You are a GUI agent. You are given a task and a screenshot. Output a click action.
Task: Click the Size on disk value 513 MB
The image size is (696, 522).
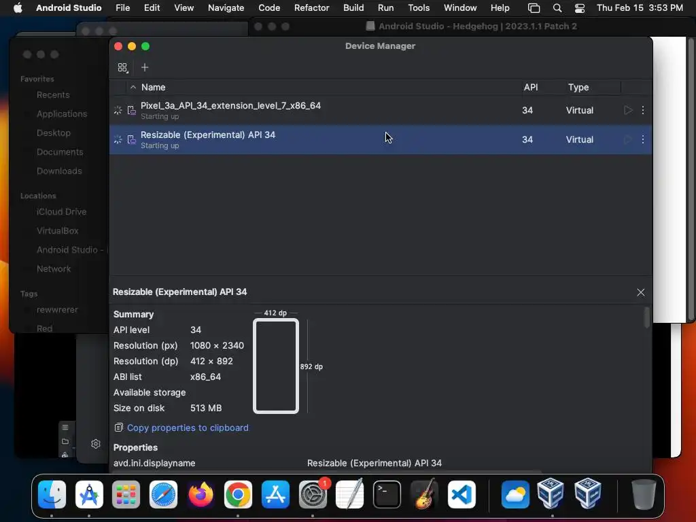point(206,408)
